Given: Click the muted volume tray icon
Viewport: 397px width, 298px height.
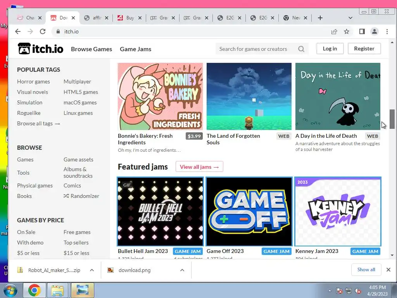Looking at the screenshot, I should point(358,291).
